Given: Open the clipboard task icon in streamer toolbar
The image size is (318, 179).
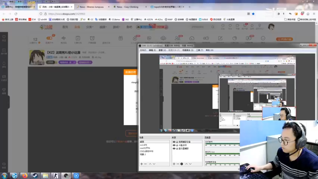Looking at the screenshot, I should [78, 39].
